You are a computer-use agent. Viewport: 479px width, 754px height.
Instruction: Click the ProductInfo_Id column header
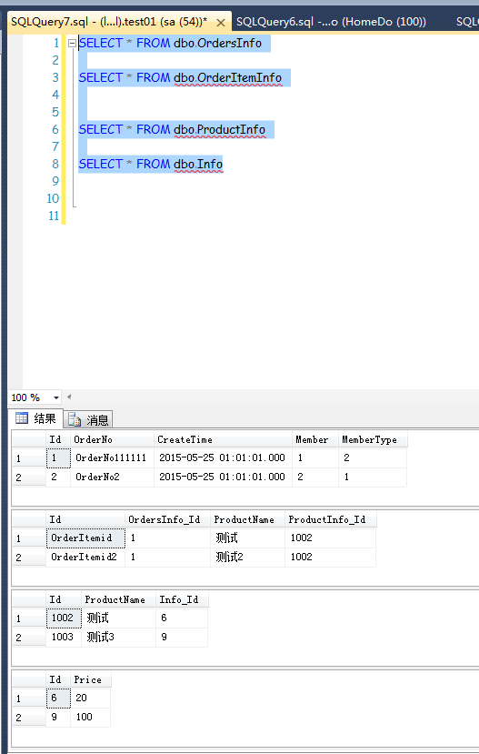click(331, 520)
